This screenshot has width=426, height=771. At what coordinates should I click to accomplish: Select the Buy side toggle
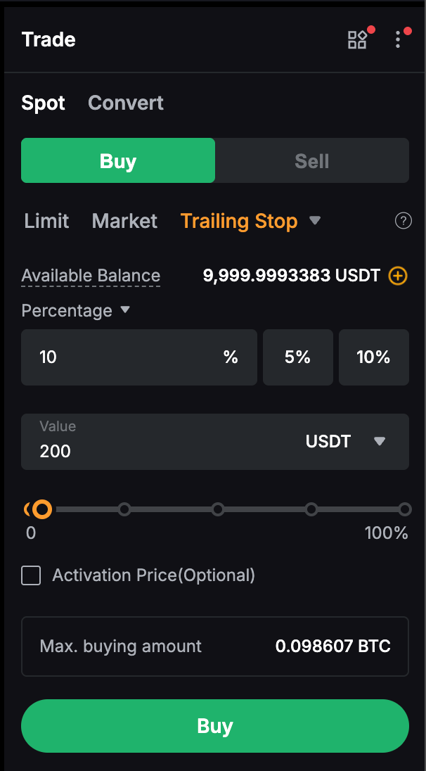tap(118, 161)
